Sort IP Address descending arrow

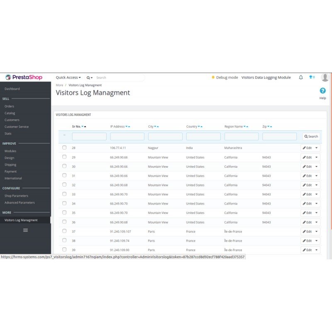127,127
